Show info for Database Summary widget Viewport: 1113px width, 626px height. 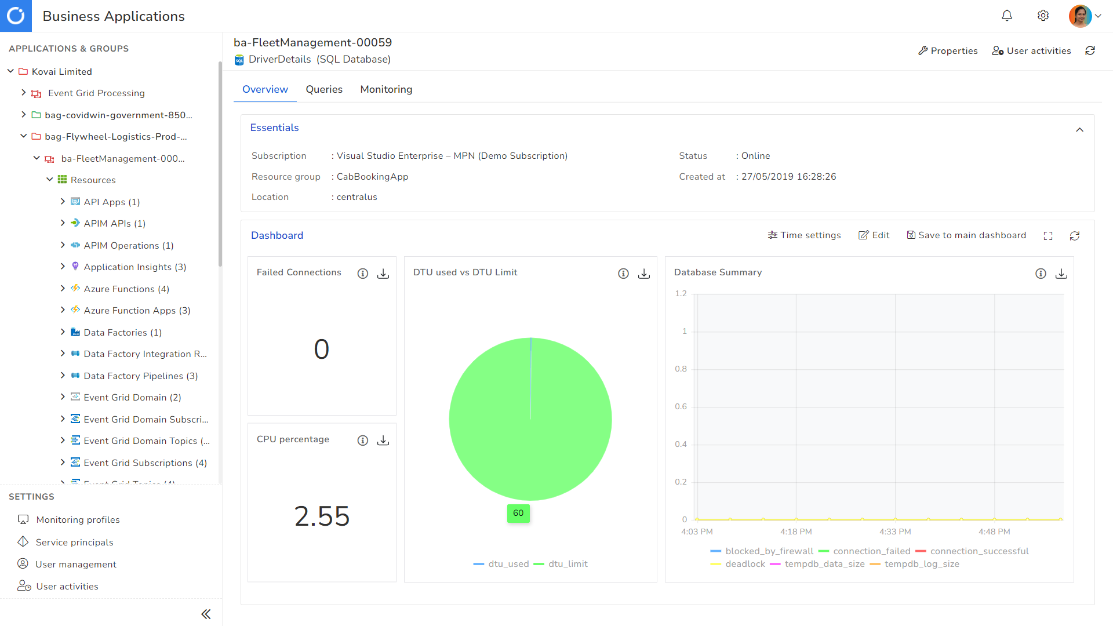point(1041,274)
